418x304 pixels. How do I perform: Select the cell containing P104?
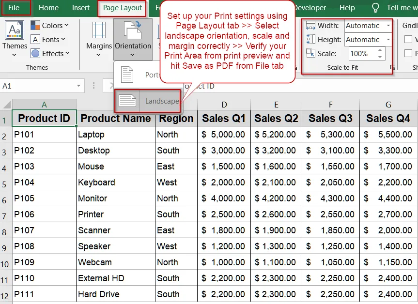pos(44,182)
